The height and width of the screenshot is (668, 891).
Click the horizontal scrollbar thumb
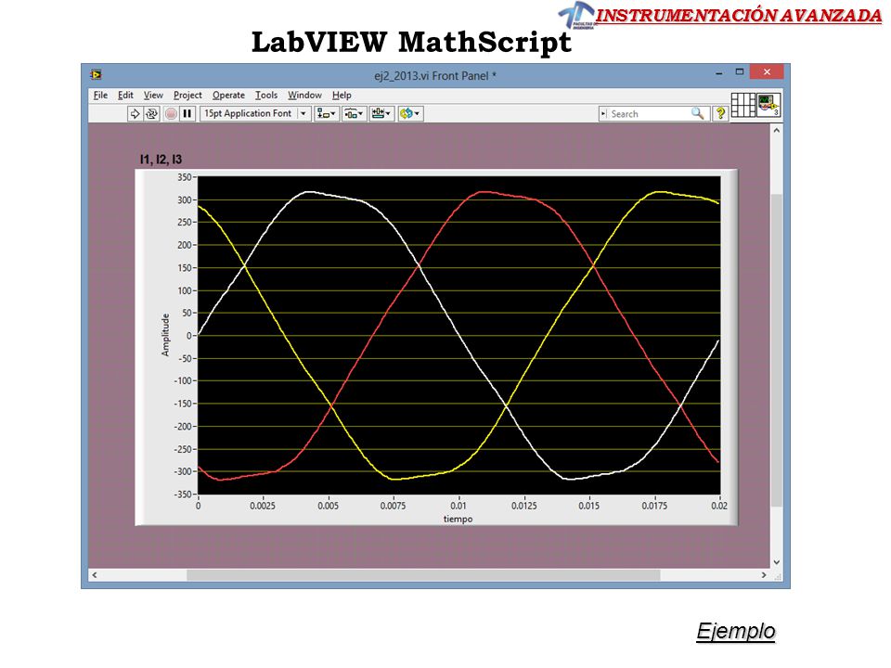423,575
